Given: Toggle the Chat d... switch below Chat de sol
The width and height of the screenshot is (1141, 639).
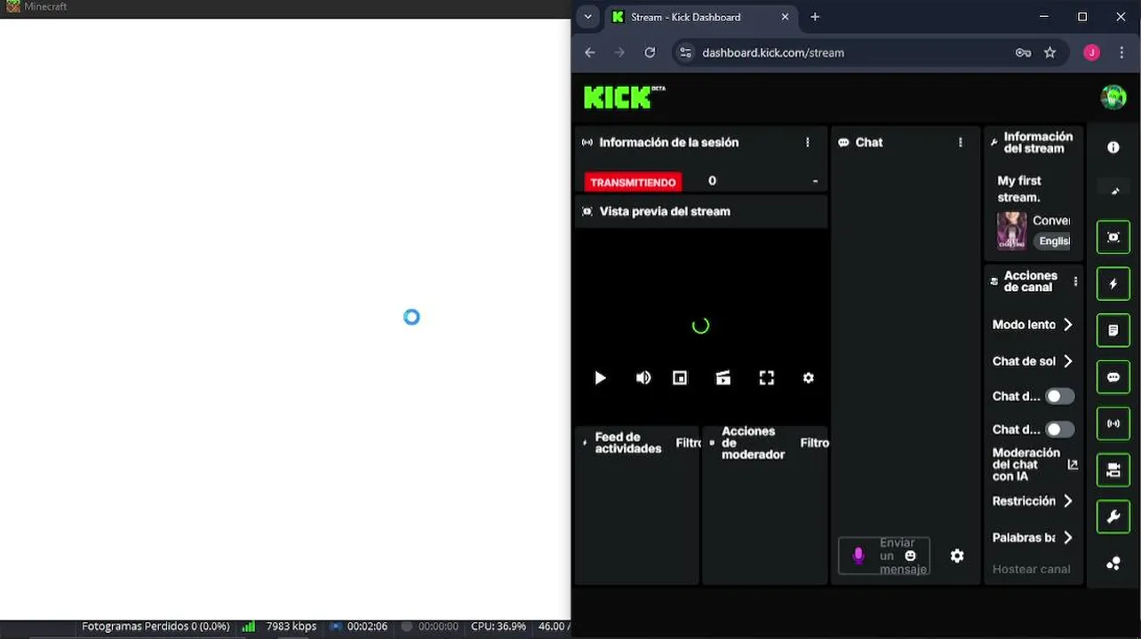Looking at the screenshot, I should 1059,397.
